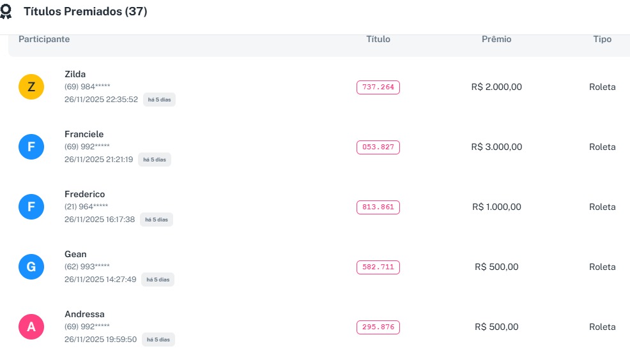Select title number badge 737.264
630x351 pixels.
tap(378, 87)
